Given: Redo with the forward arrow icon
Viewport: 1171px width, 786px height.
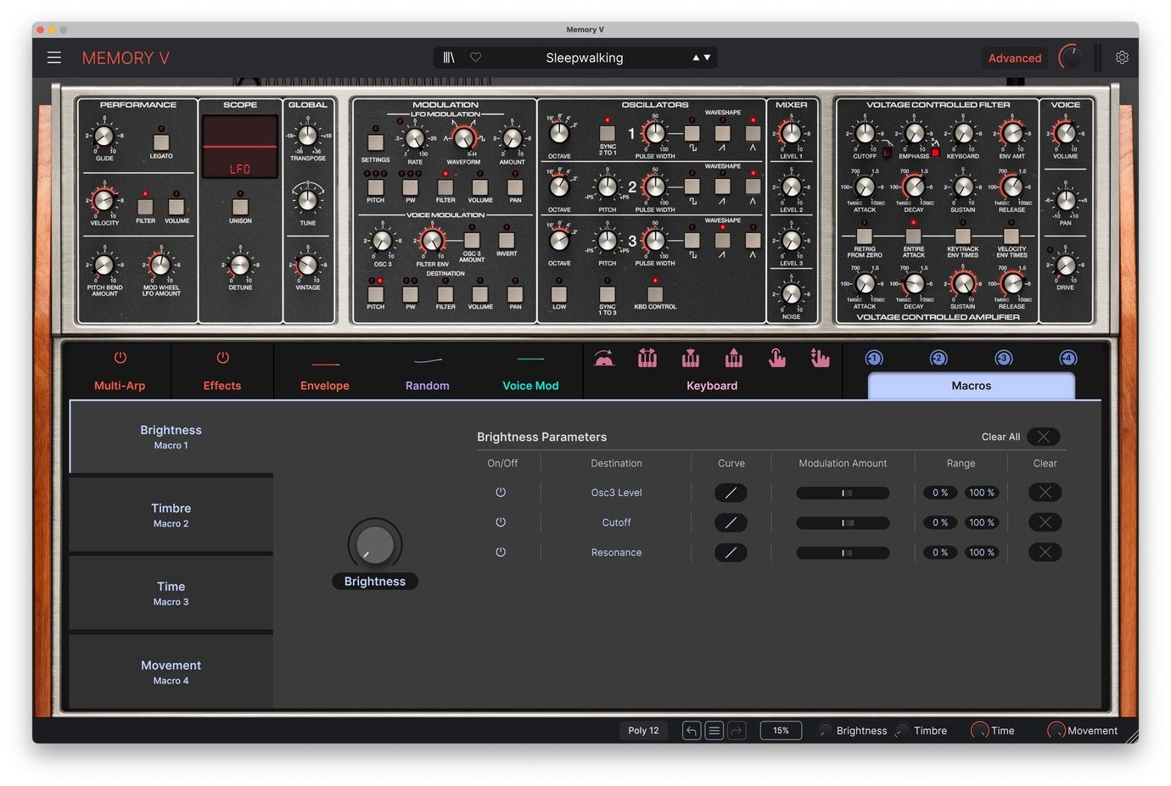Looking at the screenshot, I should (x=737, y=731).
